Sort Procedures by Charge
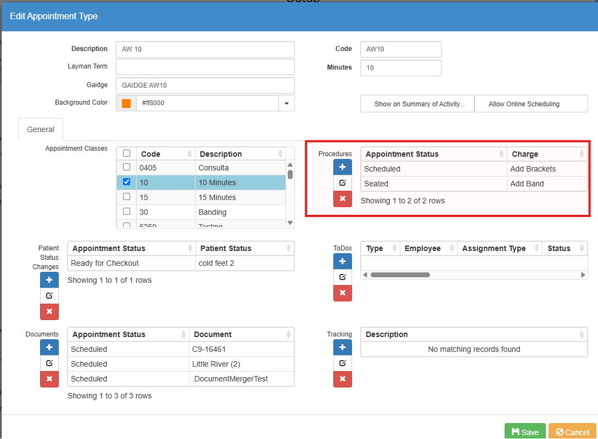The height and width of the screenshot is (439, 598). (547, 154)
